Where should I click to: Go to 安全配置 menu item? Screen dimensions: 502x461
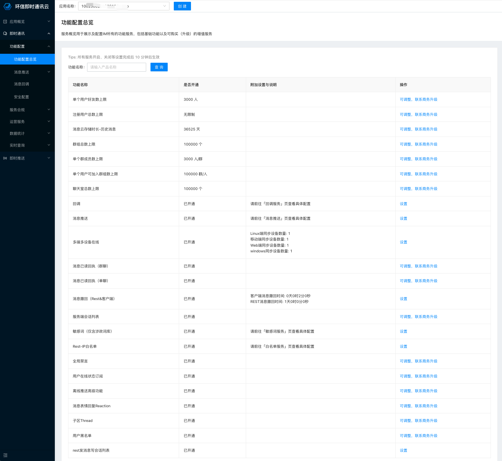pos(21,97)
